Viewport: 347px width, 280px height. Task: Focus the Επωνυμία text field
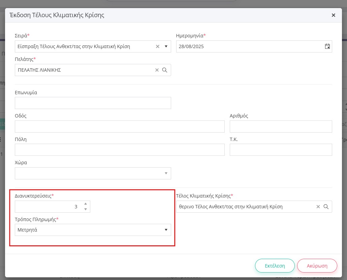pyautogui.click(x=93, y=103)
